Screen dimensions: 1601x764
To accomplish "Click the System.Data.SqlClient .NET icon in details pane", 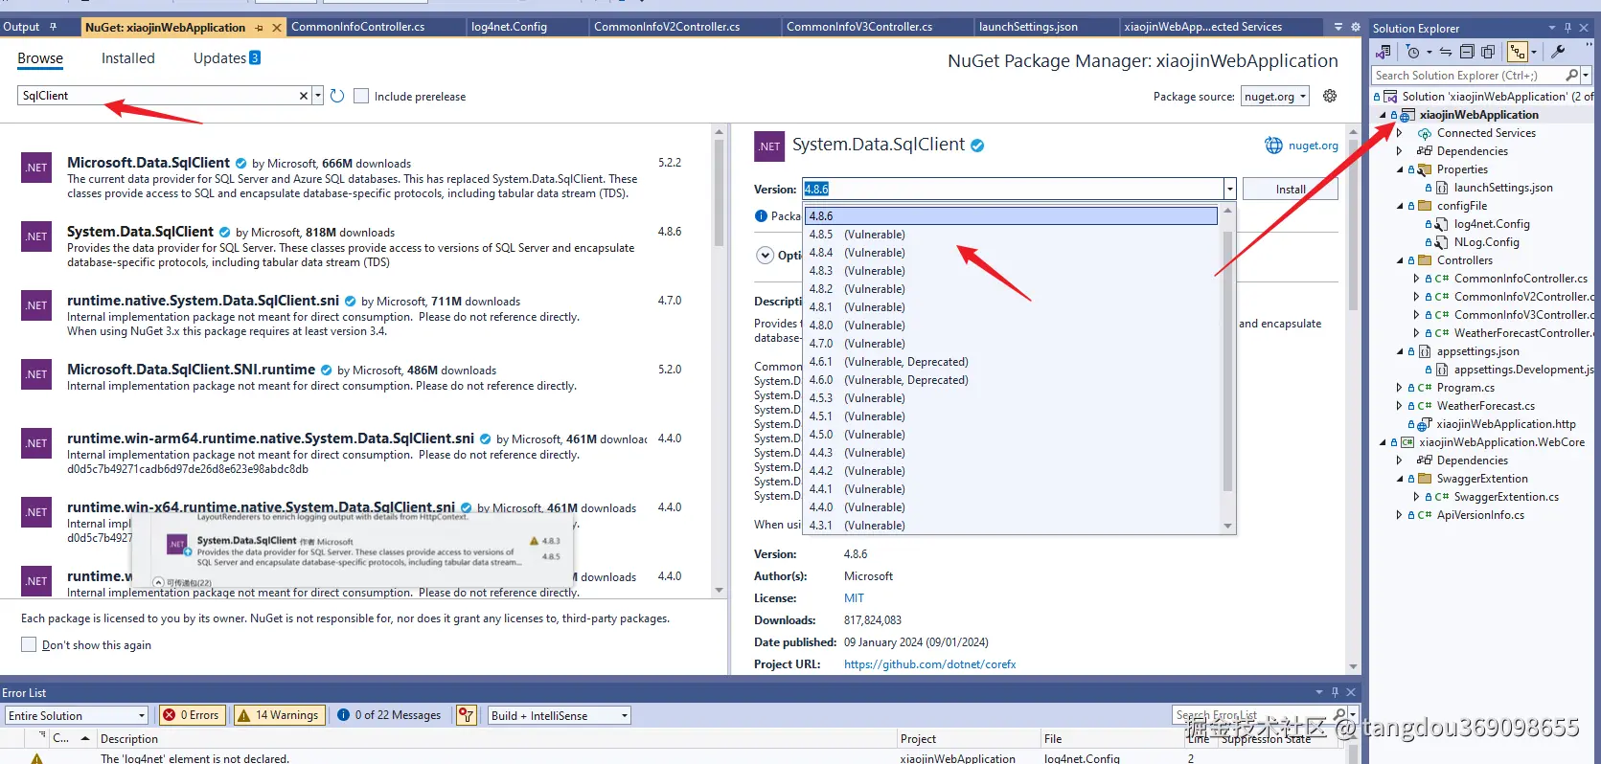I will [x=769, y=146].
